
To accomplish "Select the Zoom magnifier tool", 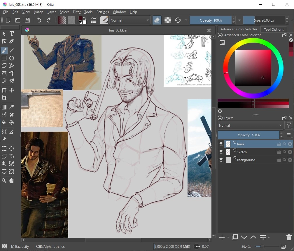I will [4, 181].
